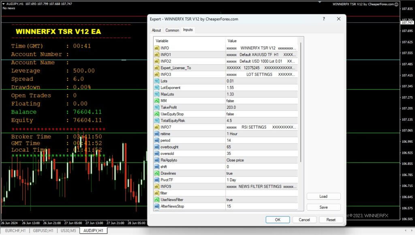Select the GBPUSD,H1 chart tab
415x235 pixels.
tap(42, 231)
